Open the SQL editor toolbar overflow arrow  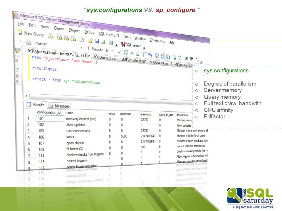click(202, 62)
